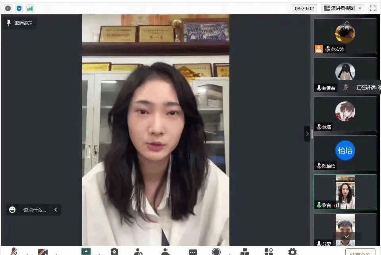Unpin video with 取消锁定 button

(x=20, y=23)
